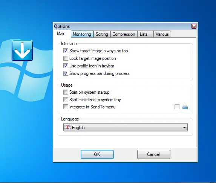
Task: Toggle Show progress bar during process
Action: click(66, 73)
